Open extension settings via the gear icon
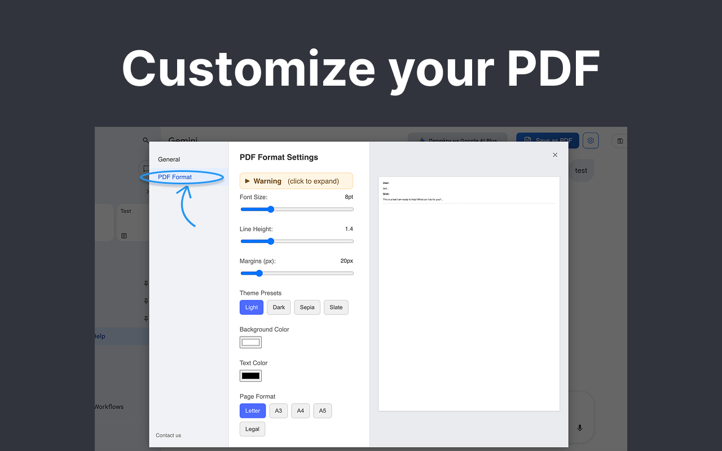 pos(591,140)
